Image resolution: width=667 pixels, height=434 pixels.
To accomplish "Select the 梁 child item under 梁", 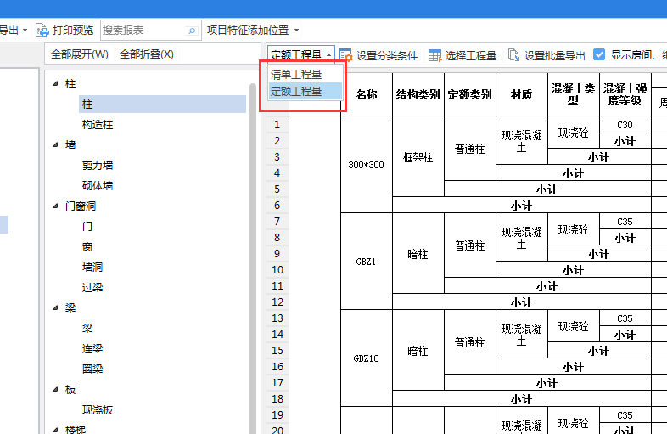I will [x=87, y=328].
